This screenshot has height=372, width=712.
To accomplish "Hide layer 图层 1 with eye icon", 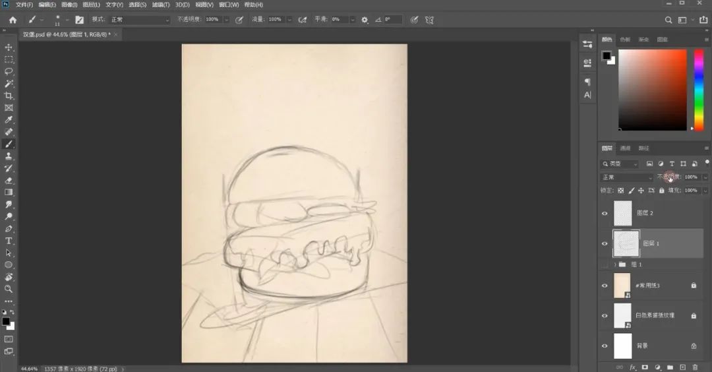I will click(605, 243).
